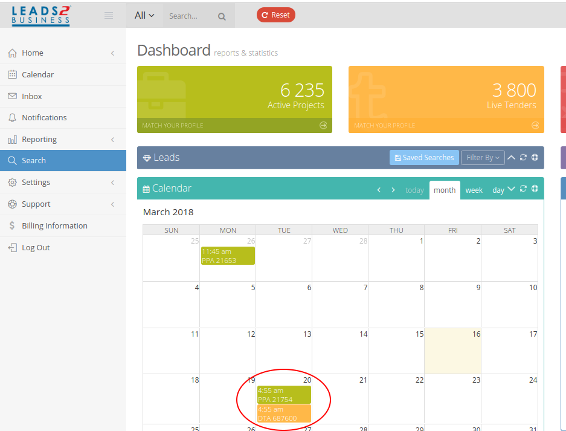Click the arrow icon on the Active Projects card
566x431 pixels.
tap(323, 125)
